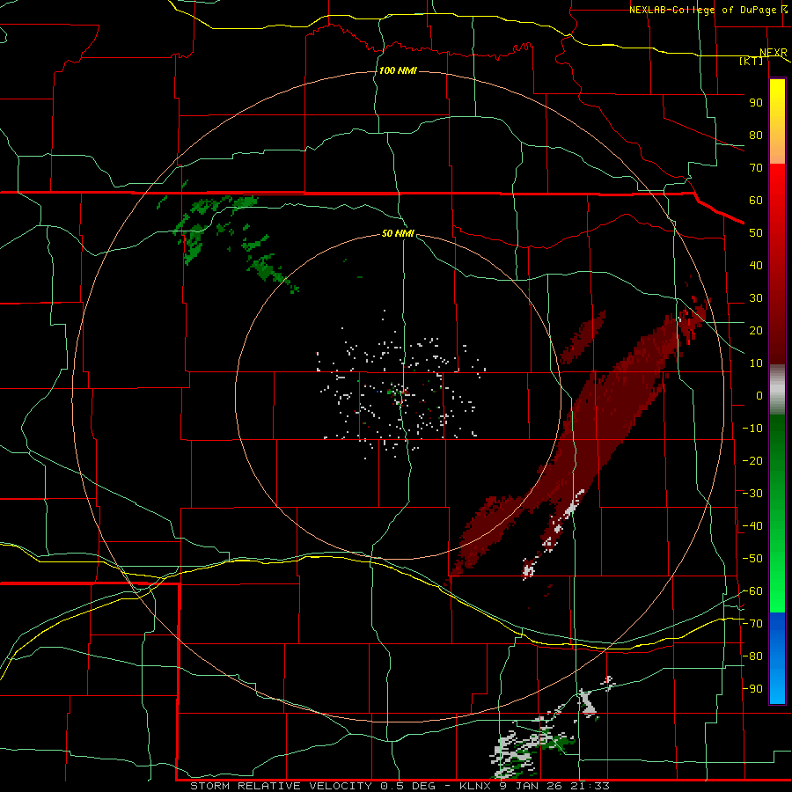Click the 40 value on velocity scale
Image resolution: width=792 pixels, height=792 pixels.
(756, 266)
